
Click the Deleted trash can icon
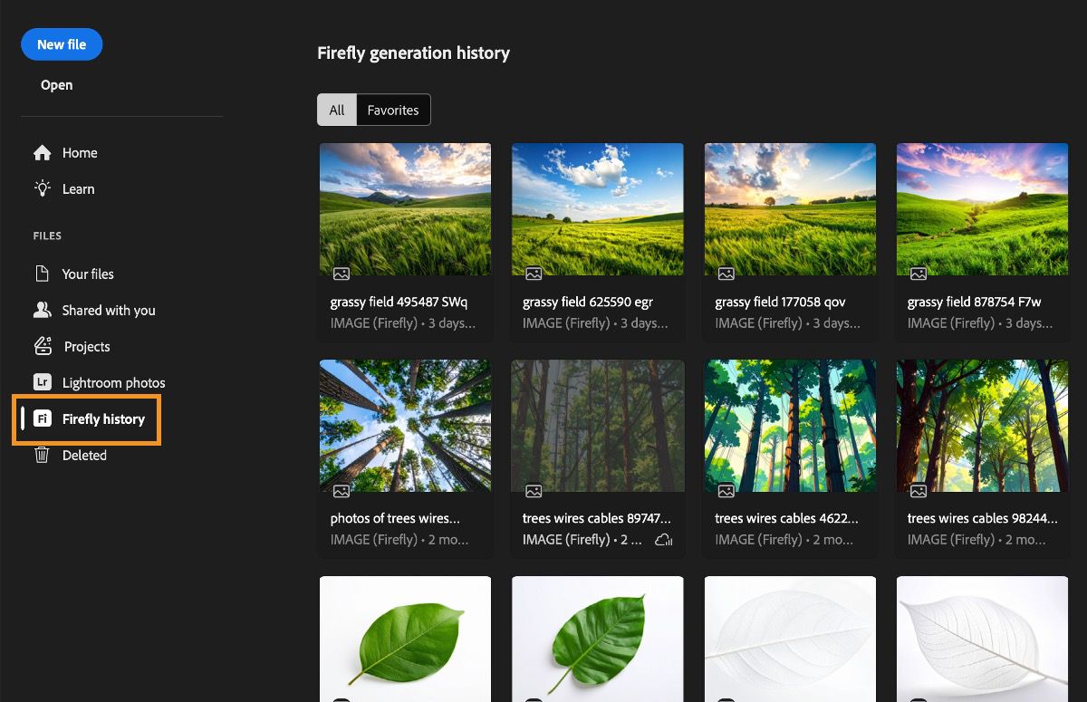point(42,456)
